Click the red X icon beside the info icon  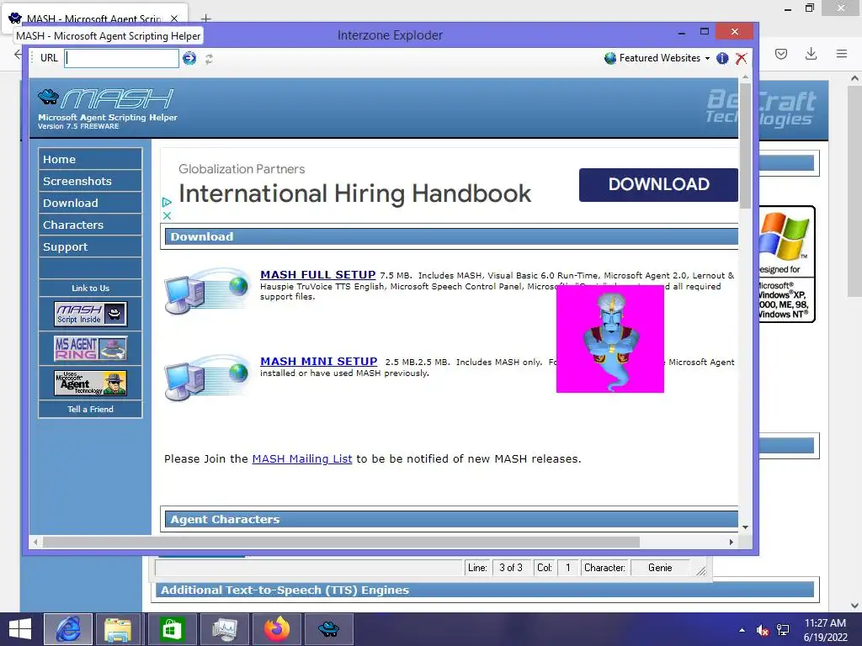pos(741,58)
